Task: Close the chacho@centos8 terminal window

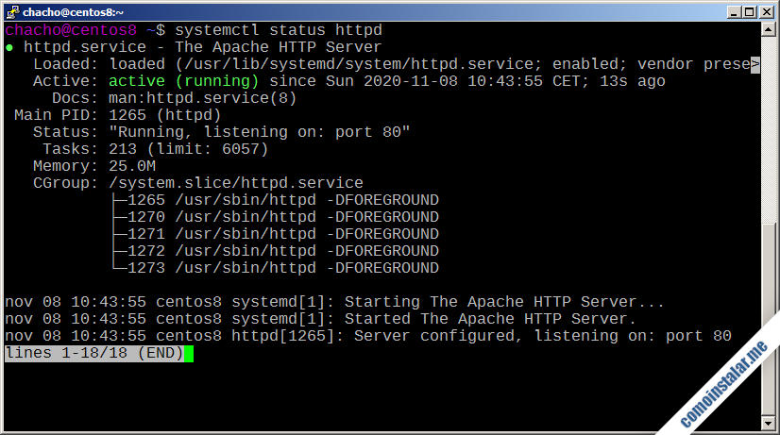Action: tap(764, 11)
